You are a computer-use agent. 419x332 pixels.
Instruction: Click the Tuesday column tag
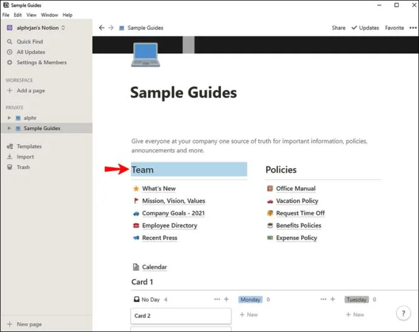(x=356, y=299)
